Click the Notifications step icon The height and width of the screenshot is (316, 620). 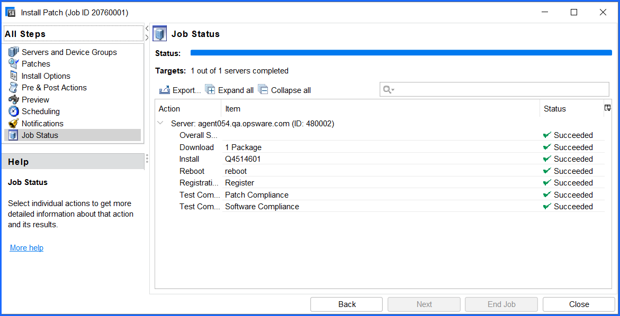[13, 124]
